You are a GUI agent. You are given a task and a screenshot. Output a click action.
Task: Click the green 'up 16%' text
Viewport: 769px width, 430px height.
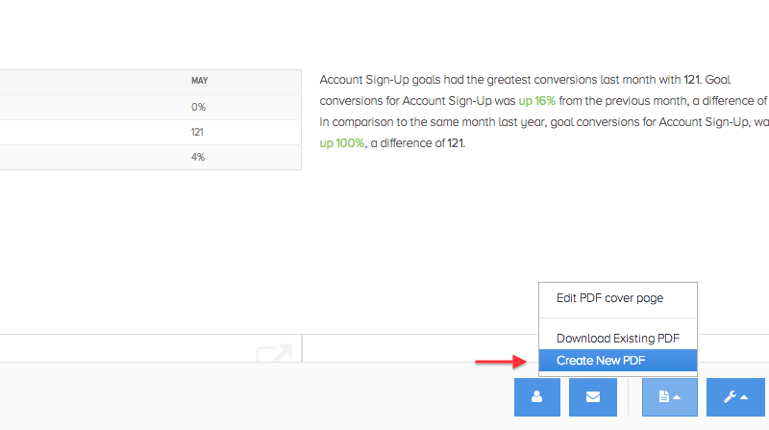click(x=537, y=100)
